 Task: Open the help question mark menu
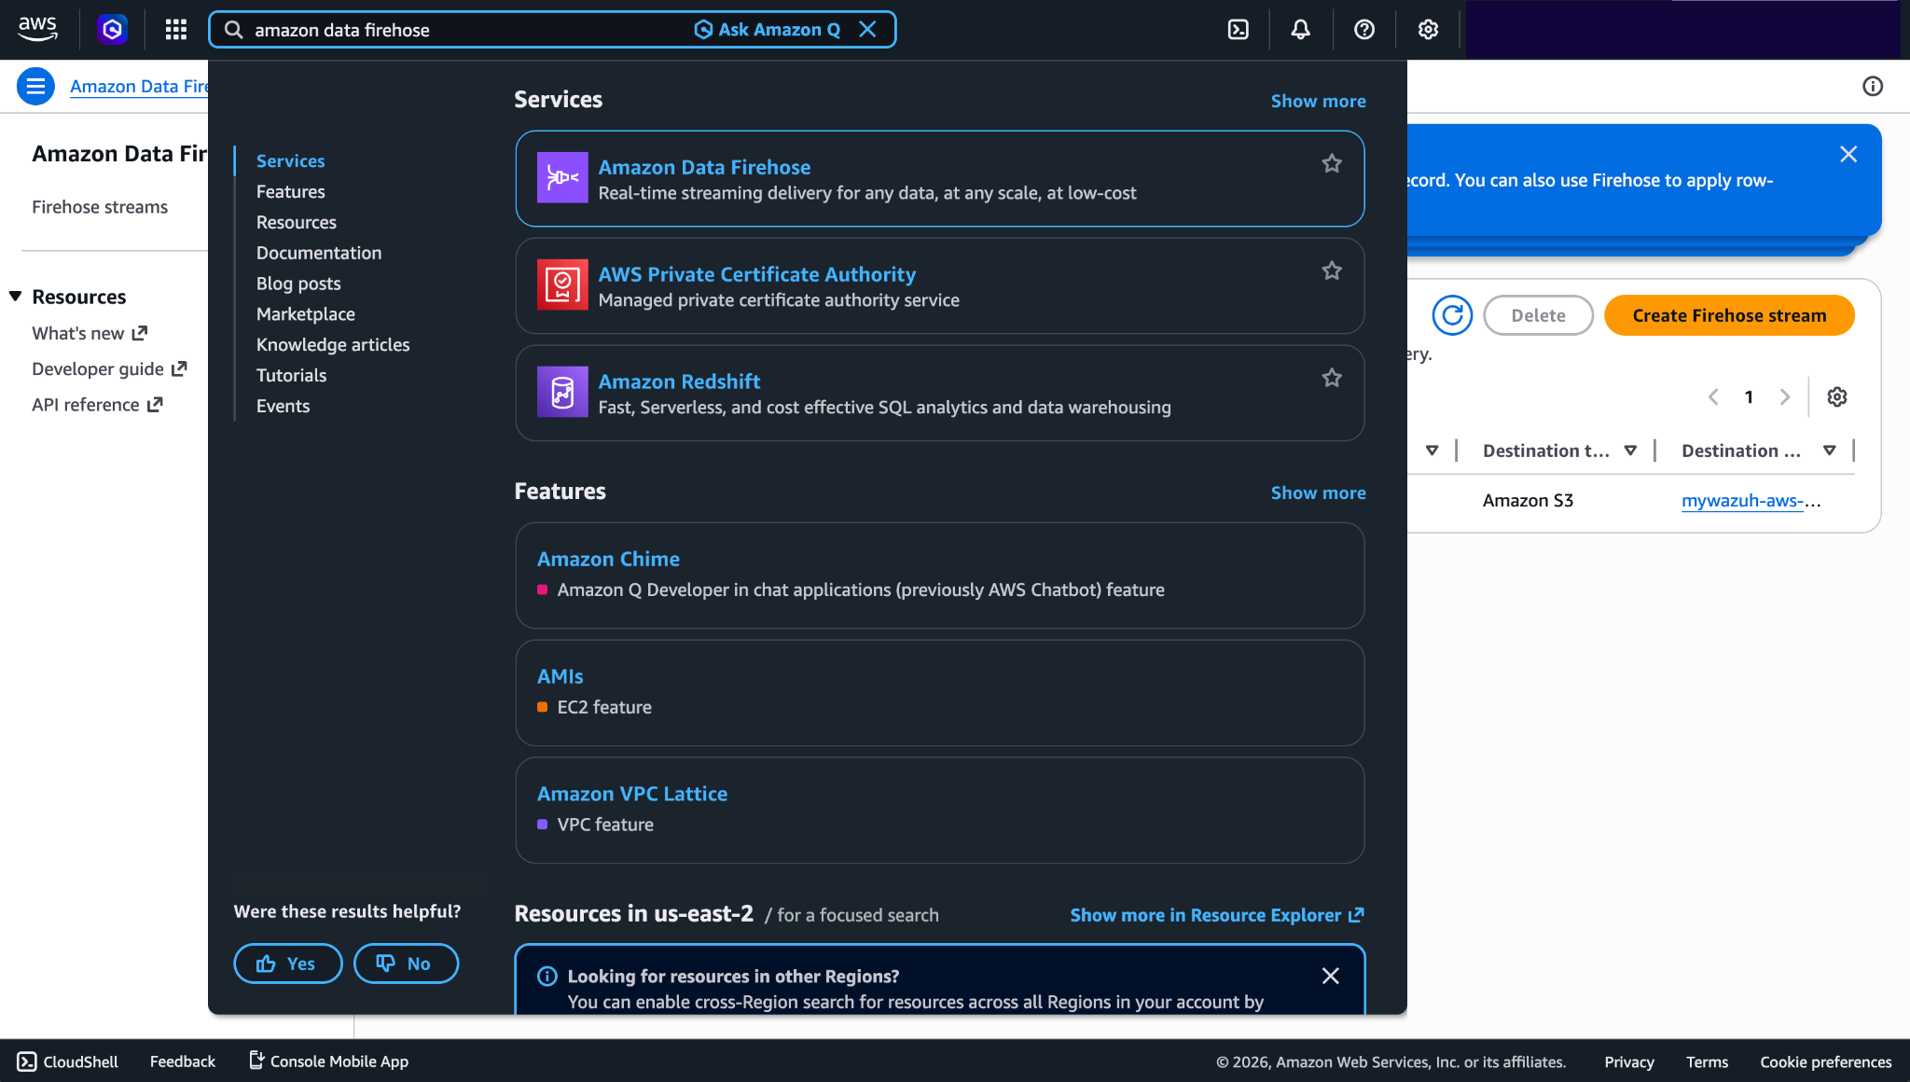click(x=1364, y=30)
